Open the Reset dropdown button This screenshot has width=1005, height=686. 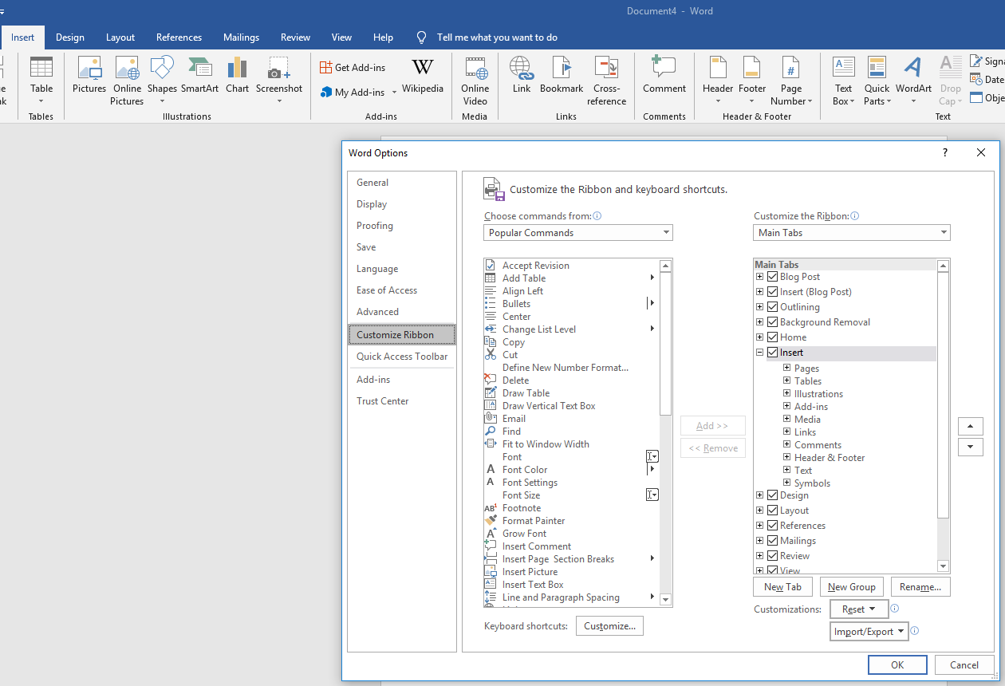click(858, 609)
